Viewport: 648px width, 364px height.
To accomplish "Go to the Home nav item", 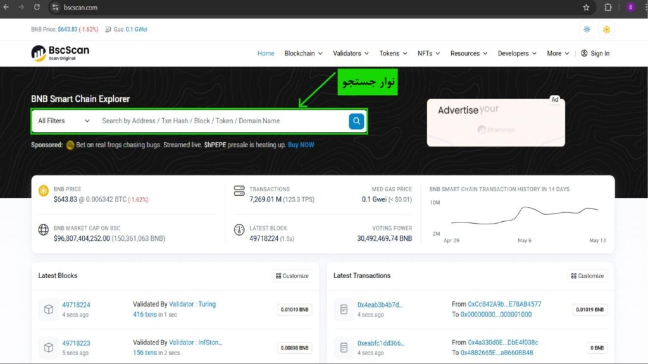I will (x=266, y=53).
